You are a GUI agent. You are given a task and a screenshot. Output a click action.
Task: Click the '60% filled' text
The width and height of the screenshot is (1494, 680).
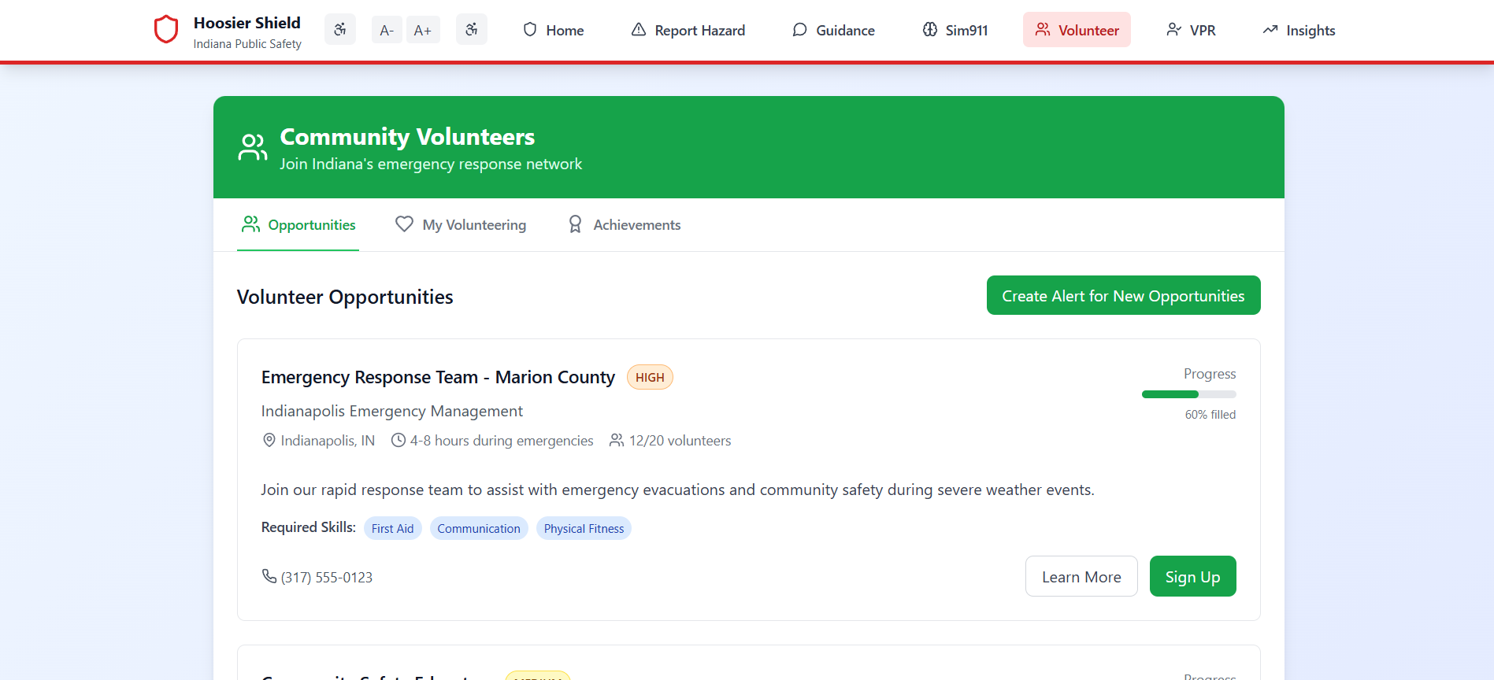coord(1210,415)
